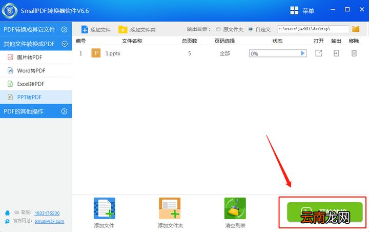This screenshot has height=232, width=369.
Task: Click the open file icon for 1.pptx
Action: (318, 53)
